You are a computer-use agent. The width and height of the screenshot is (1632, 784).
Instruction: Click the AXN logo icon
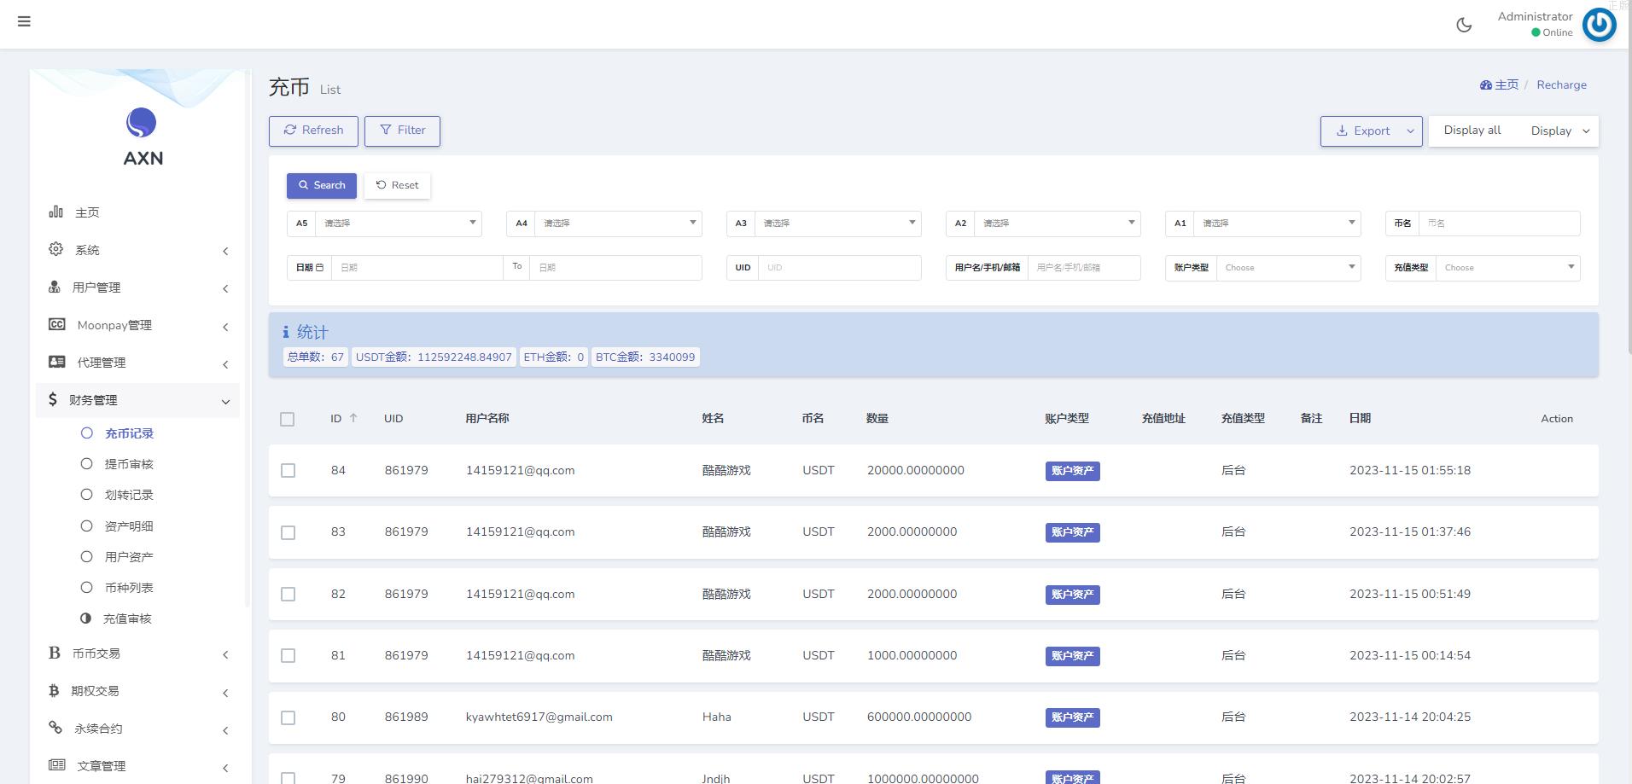click(142, 123)
